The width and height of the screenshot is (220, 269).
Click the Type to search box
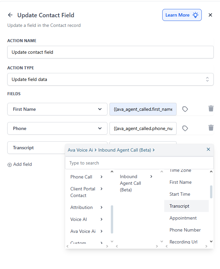pyautogui.click(x=139, y=163)
